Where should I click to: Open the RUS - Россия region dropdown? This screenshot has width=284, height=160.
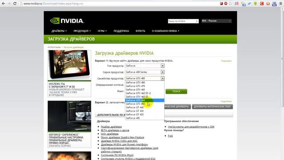coord(217,21)
